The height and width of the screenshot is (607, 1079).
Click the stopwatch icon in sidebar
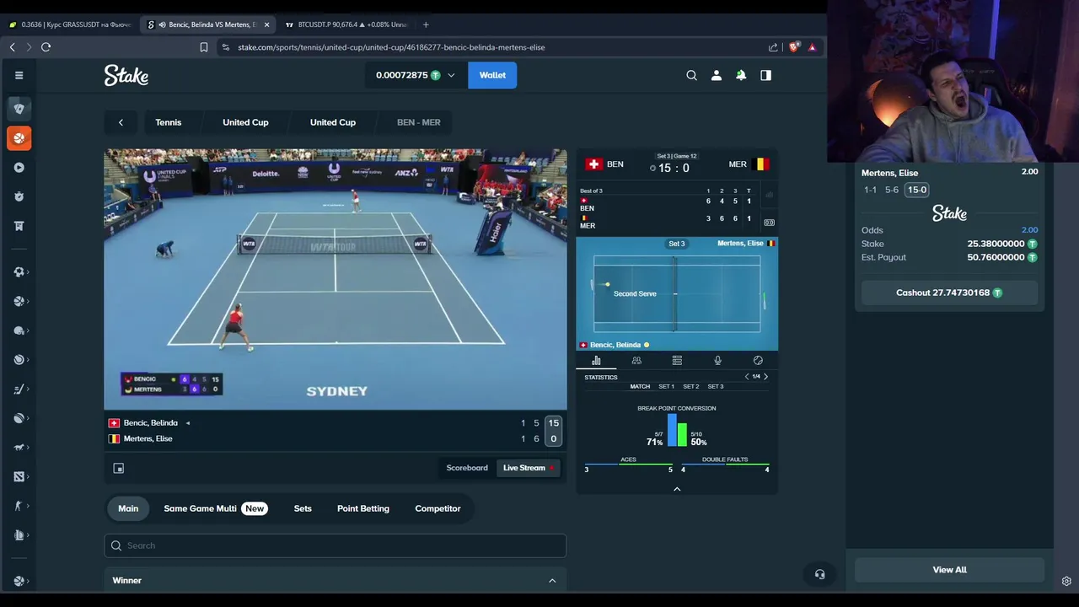pyautogui.click(x=19, y=196)
